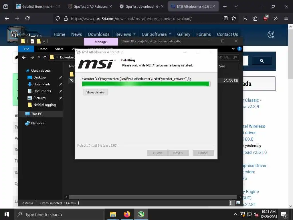
Task: Open Firefox from the taskbar
Action: click(127, 214)
